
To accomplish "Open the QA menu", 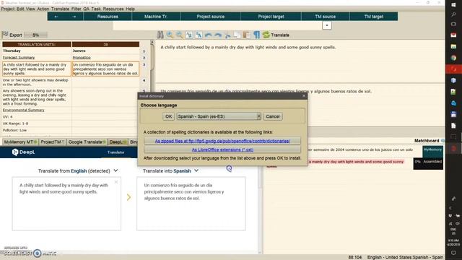I will tap(86, 9).
